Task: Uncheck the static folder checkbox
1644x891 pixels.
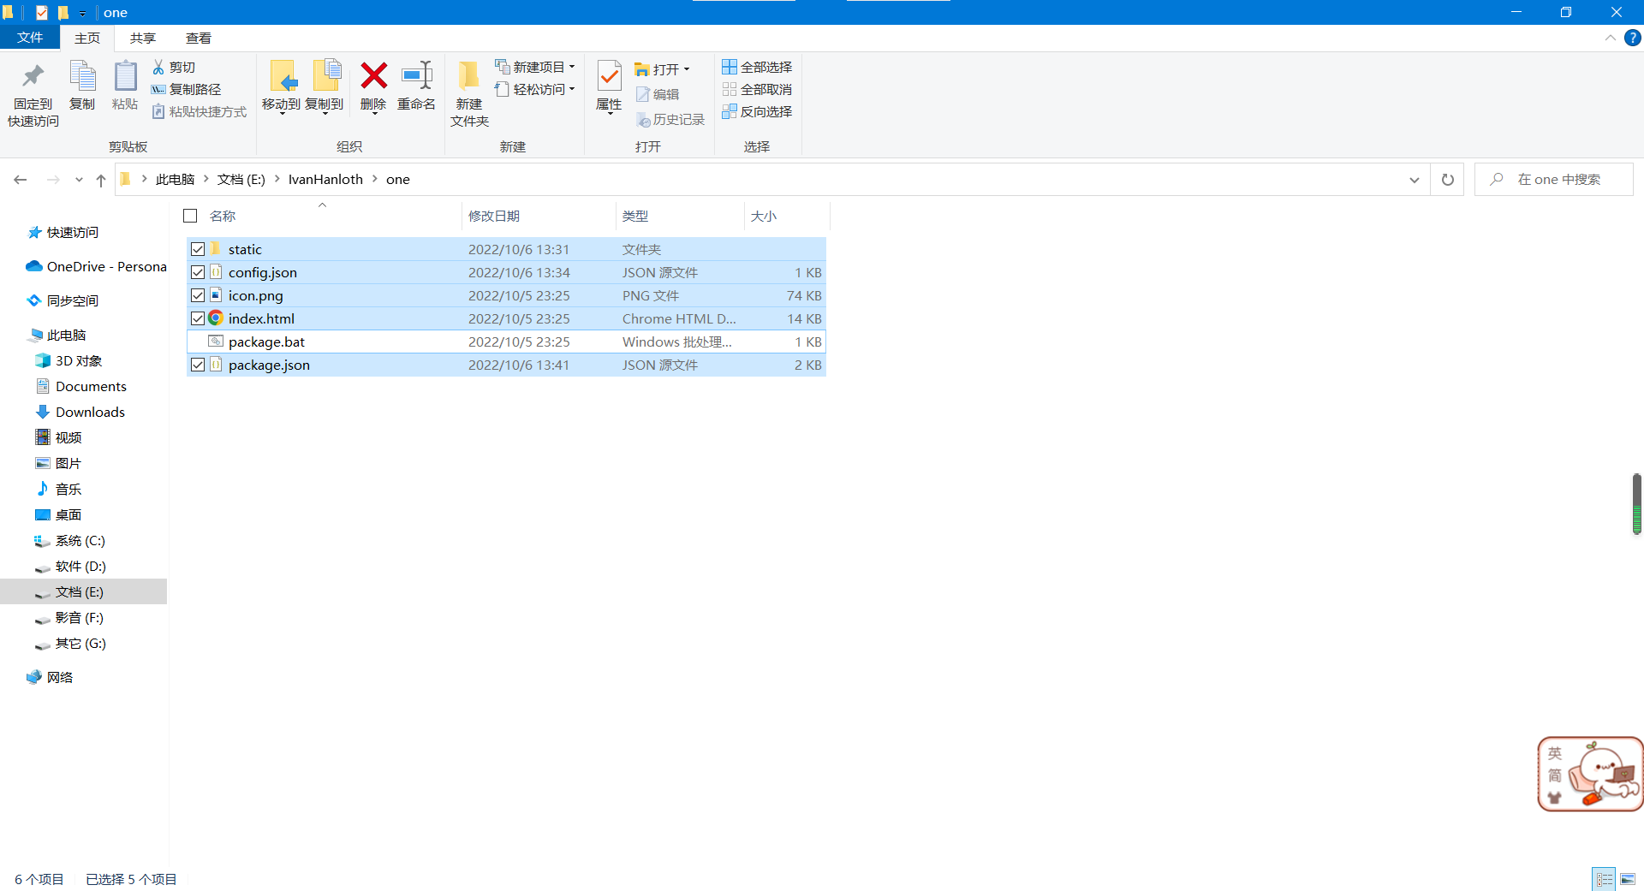Action: click(x=198, y=249)
